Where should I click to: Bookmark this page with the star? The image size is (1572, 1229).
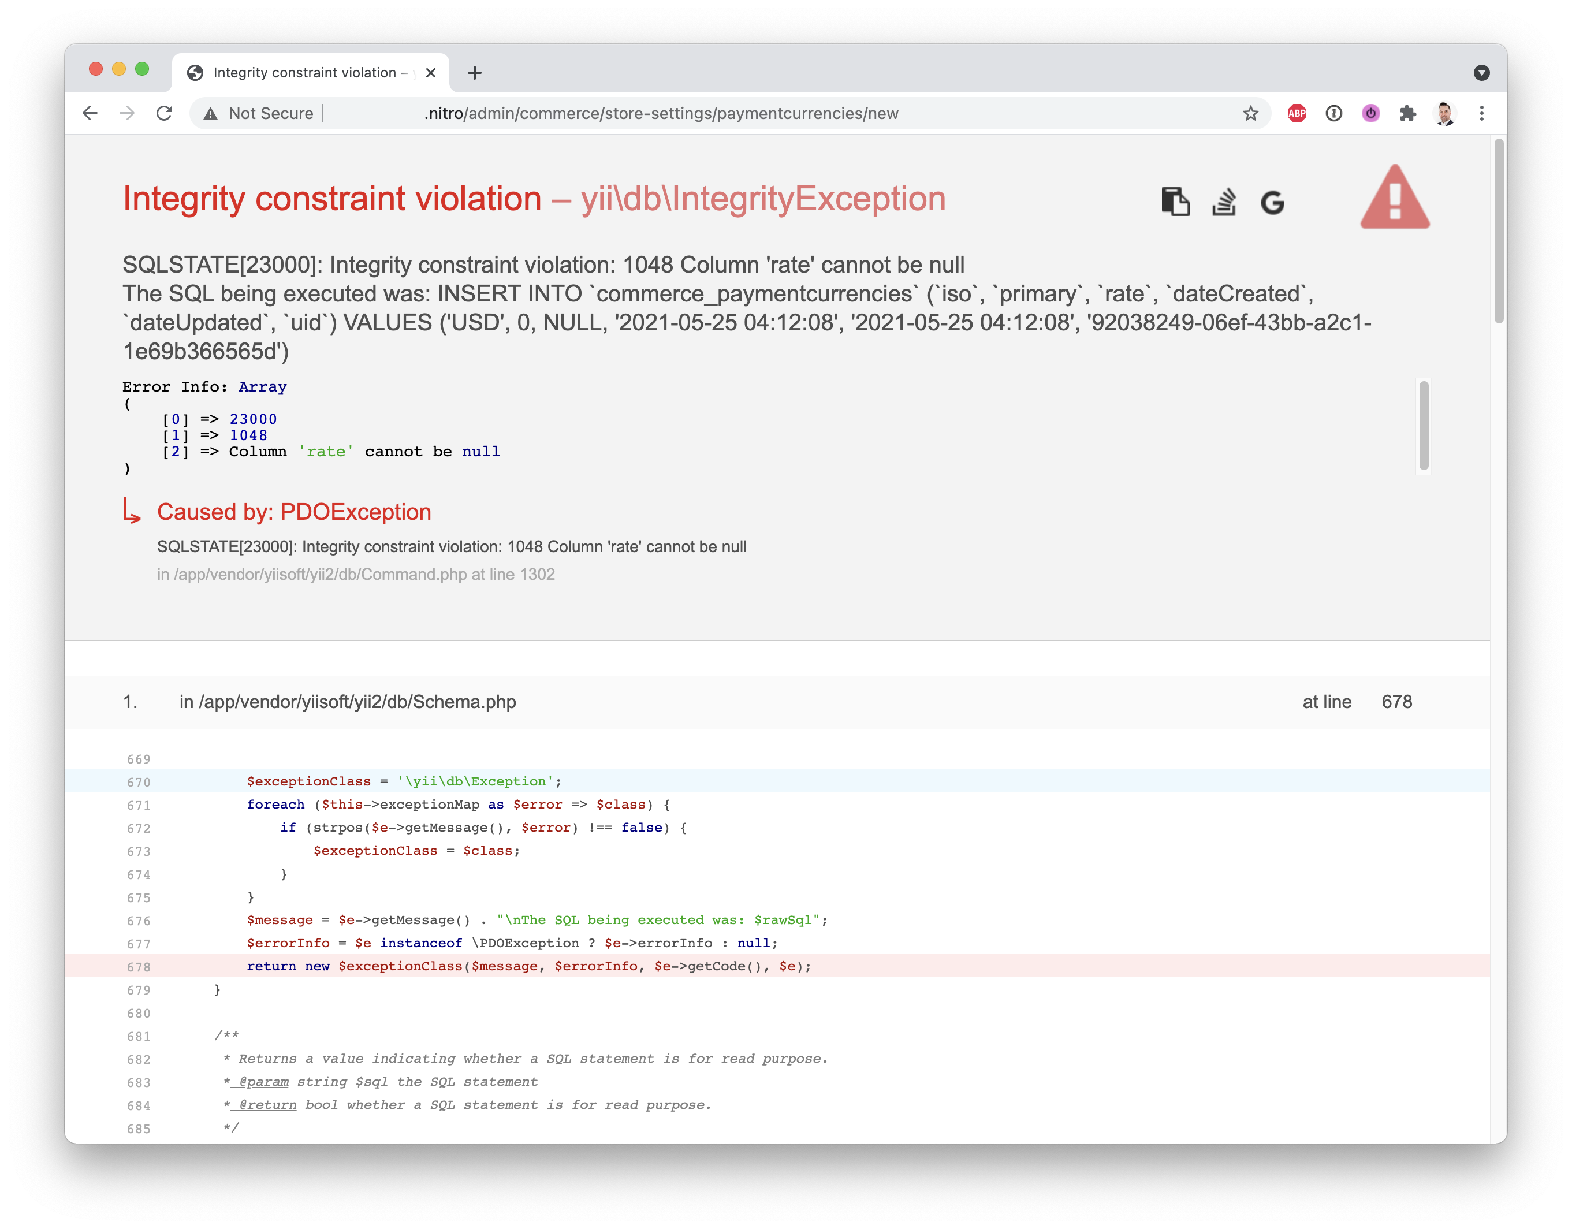click(1251, 113)
